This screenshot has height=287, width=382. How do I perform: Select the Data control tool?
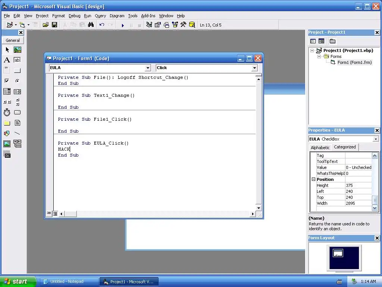point(17,144)
